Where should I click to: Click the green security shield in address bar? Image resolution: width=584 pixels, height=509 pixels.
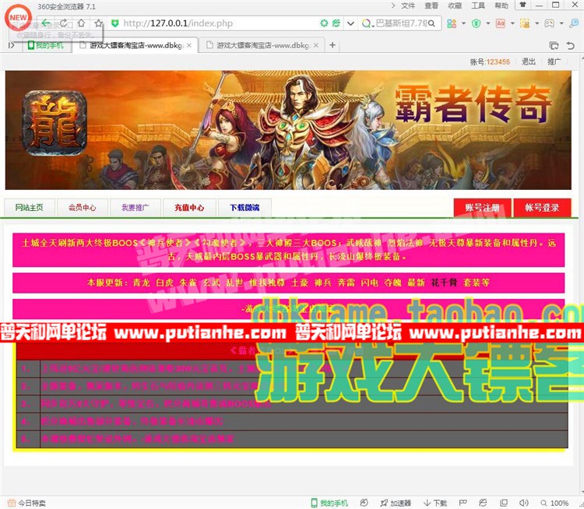click(x=115, y=23)
